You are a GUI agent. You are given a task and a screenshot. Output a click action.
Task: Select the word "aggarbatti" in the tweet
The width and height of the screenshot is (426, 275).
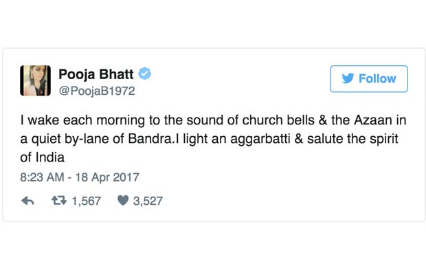(267, 138)
